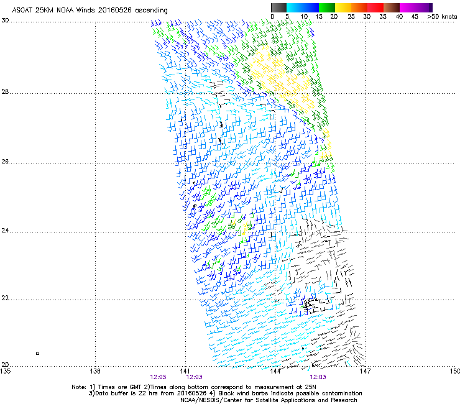Click the small island outline near 136E 20N
Image resolution: width=460 pixels, height=404 pixels.
pos(37,353)
